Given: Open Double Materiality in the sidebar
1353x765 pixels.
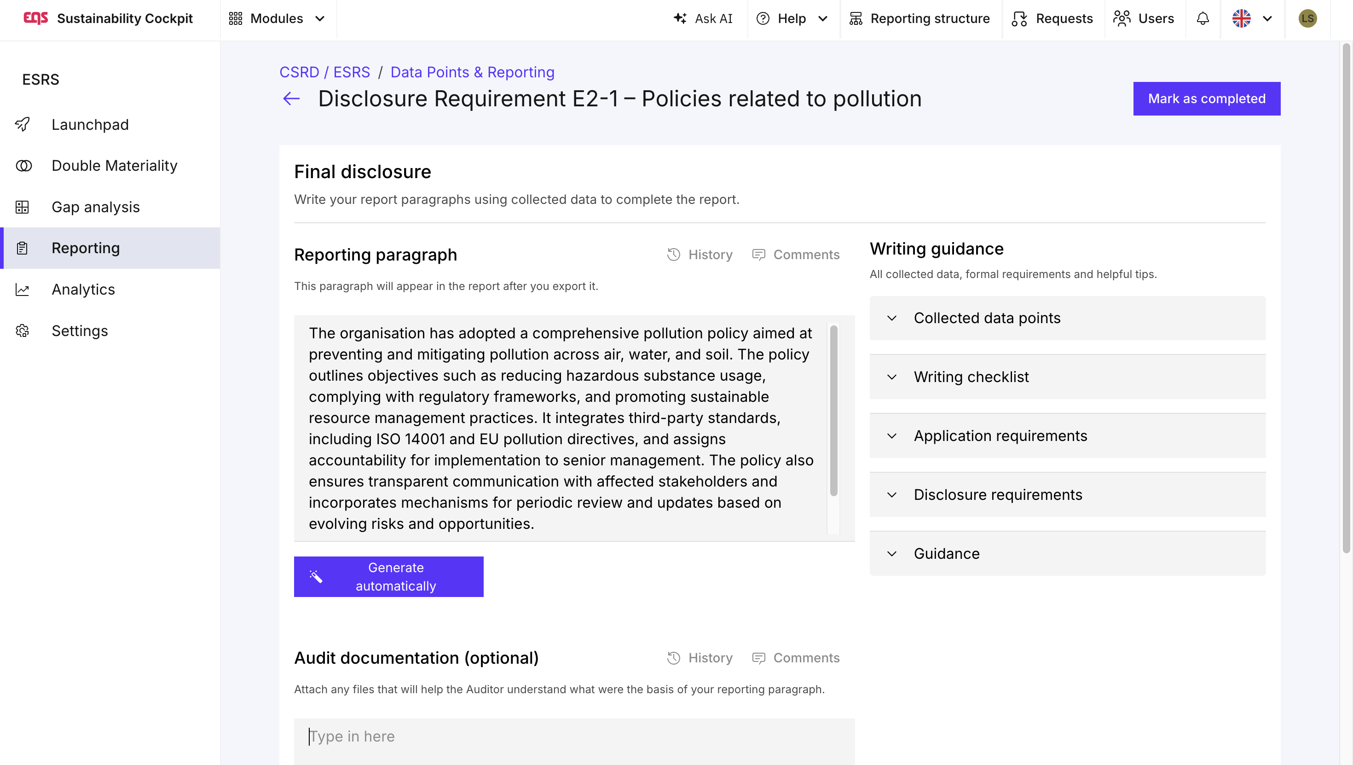Looking at the screenshot, I should pyautogui.click(x=110, y=166).
